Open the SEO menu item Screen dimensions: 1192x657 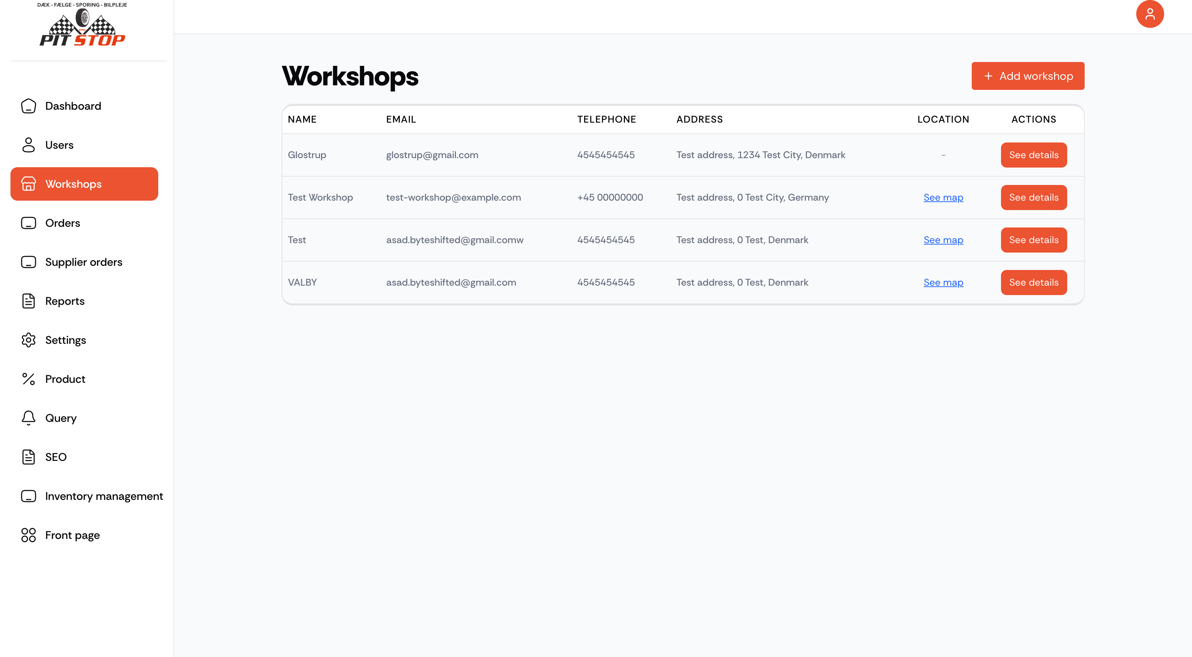[x=84, y=457]
